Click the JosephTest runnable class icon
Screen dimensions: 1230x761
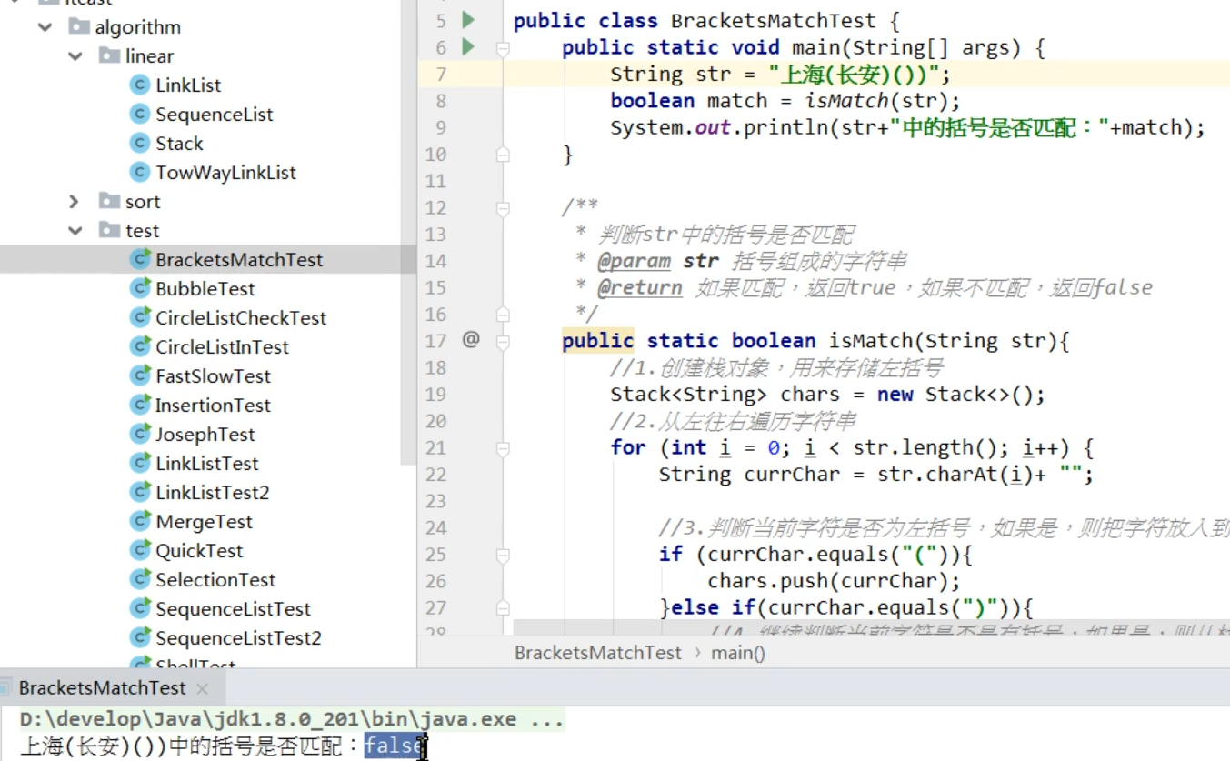[x=140, y=434]
